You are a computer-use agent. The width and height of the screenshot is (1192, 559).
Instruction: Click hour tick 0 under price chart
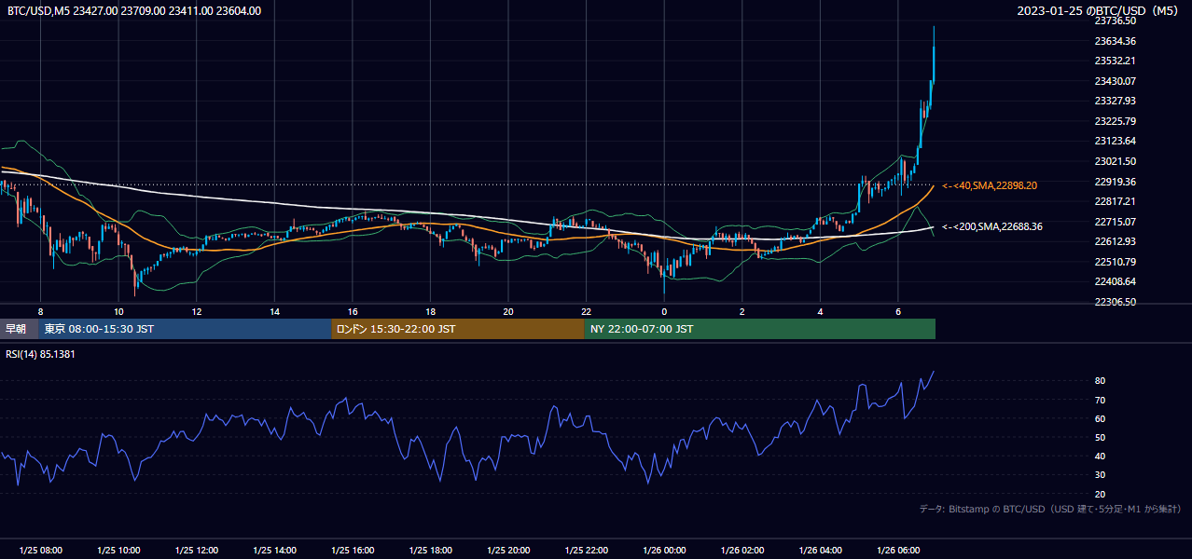click(664, 311)
